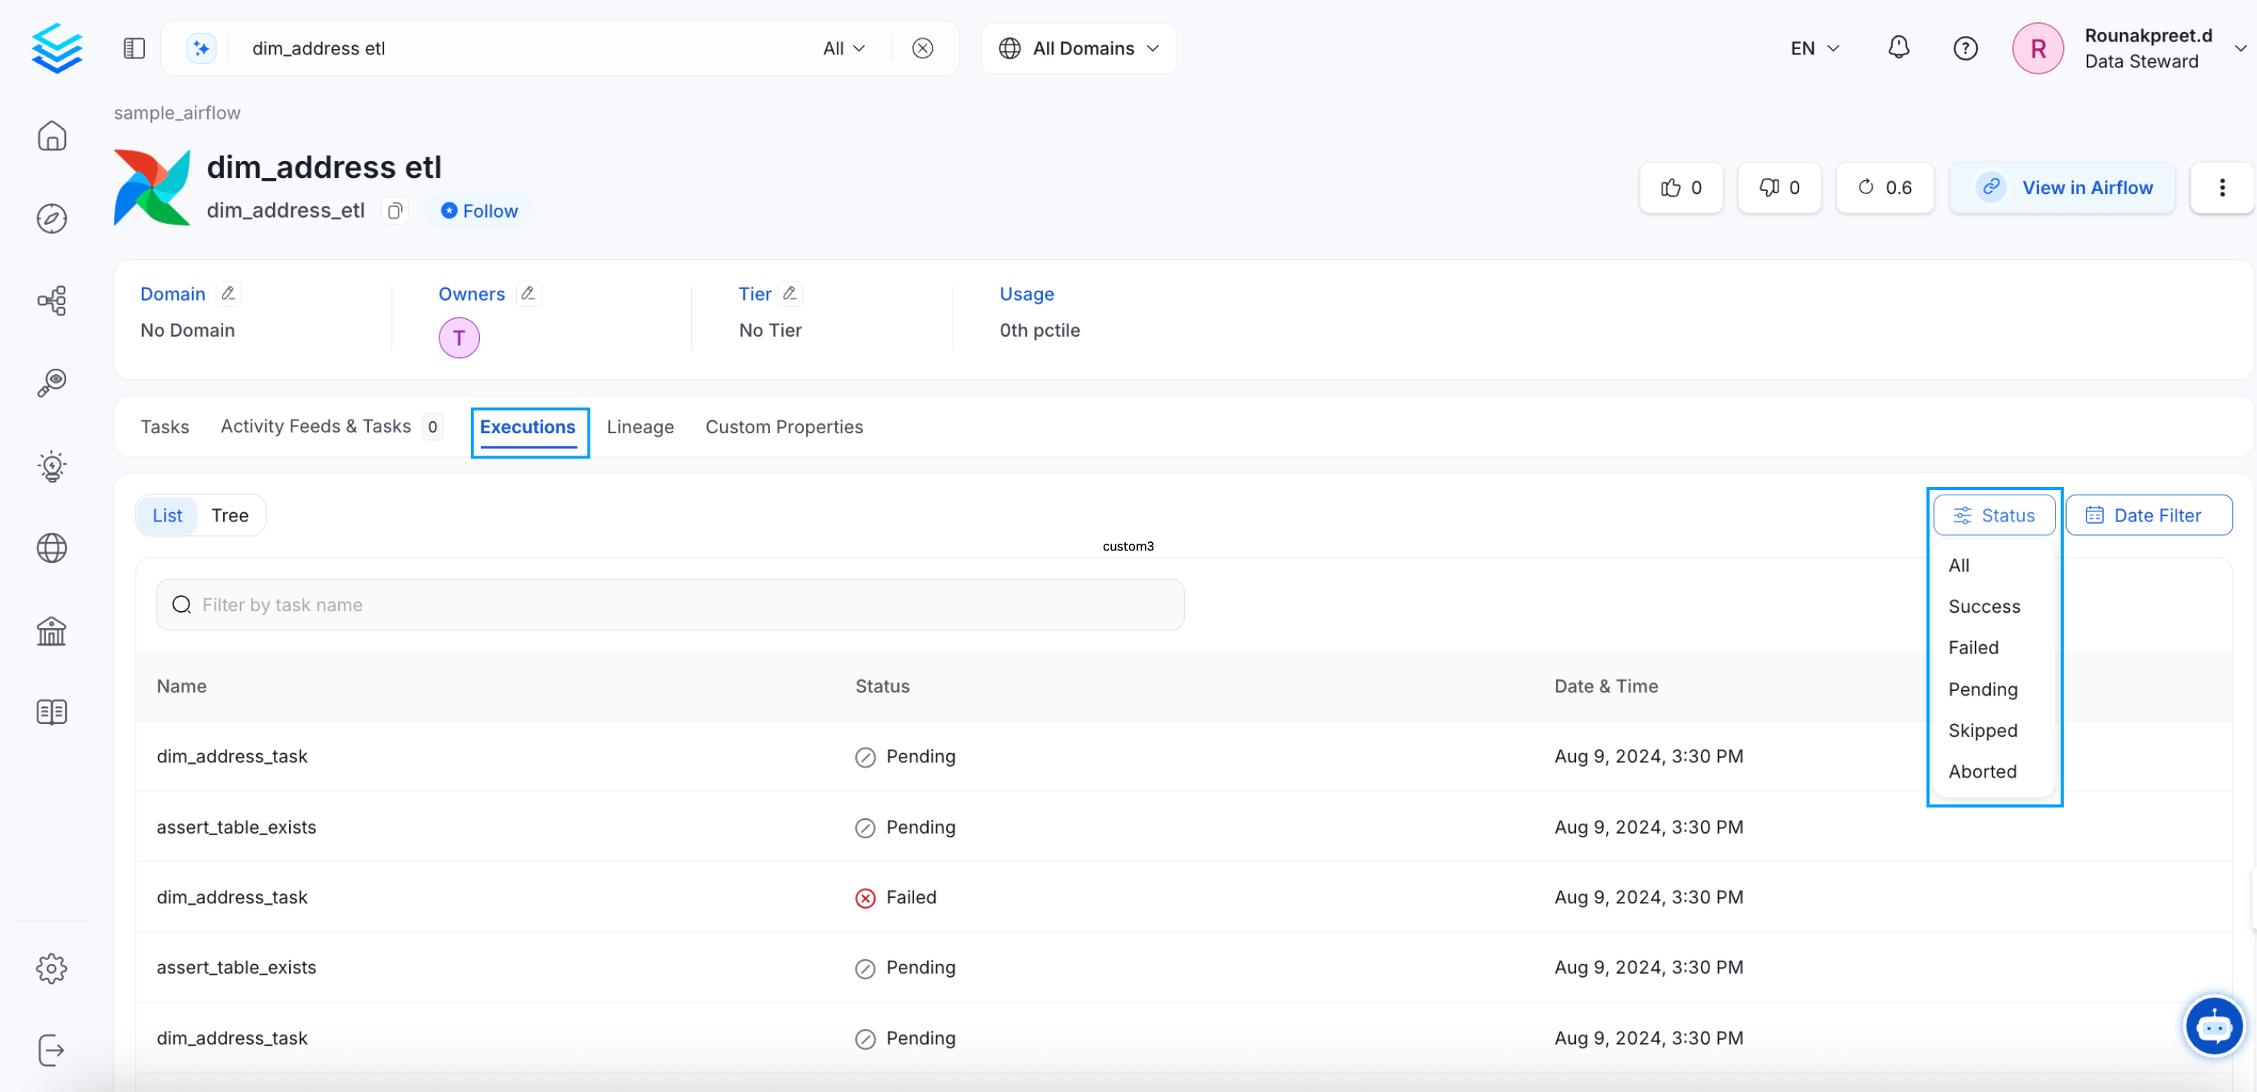Image resolution: width=2257 pixels, height=1092 pixels.
Task: Open the Domains globe icon
Action: click(51, 548)
